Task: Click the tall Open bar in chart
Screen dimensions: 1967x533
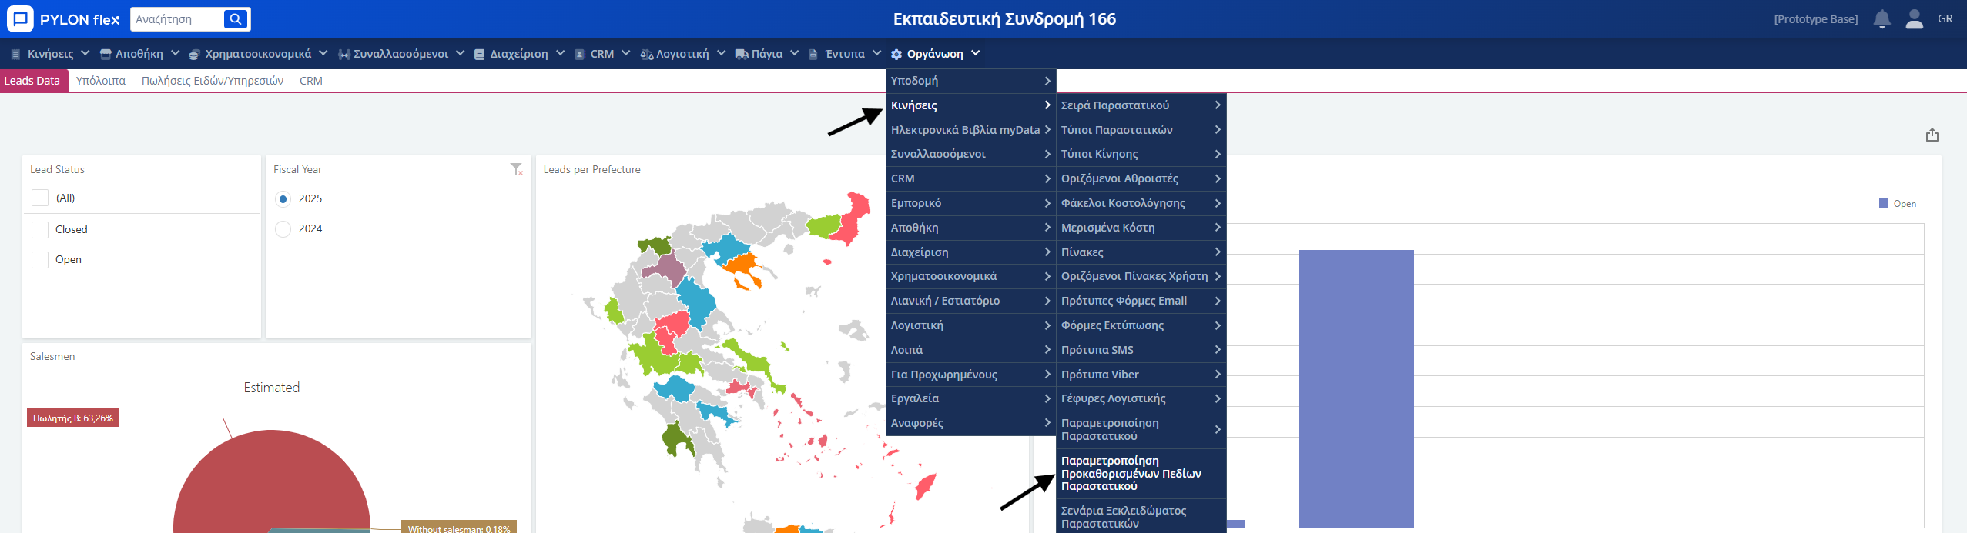Action: [1356, 388]
